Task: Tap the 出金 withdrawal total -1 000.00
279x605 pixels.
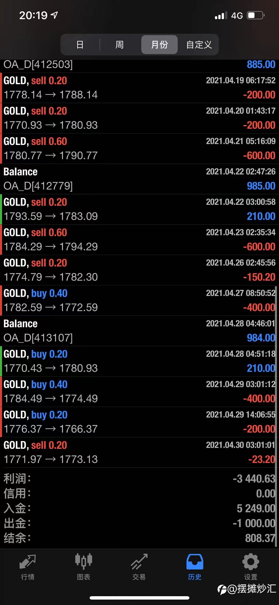Action: tap(254, 523)
